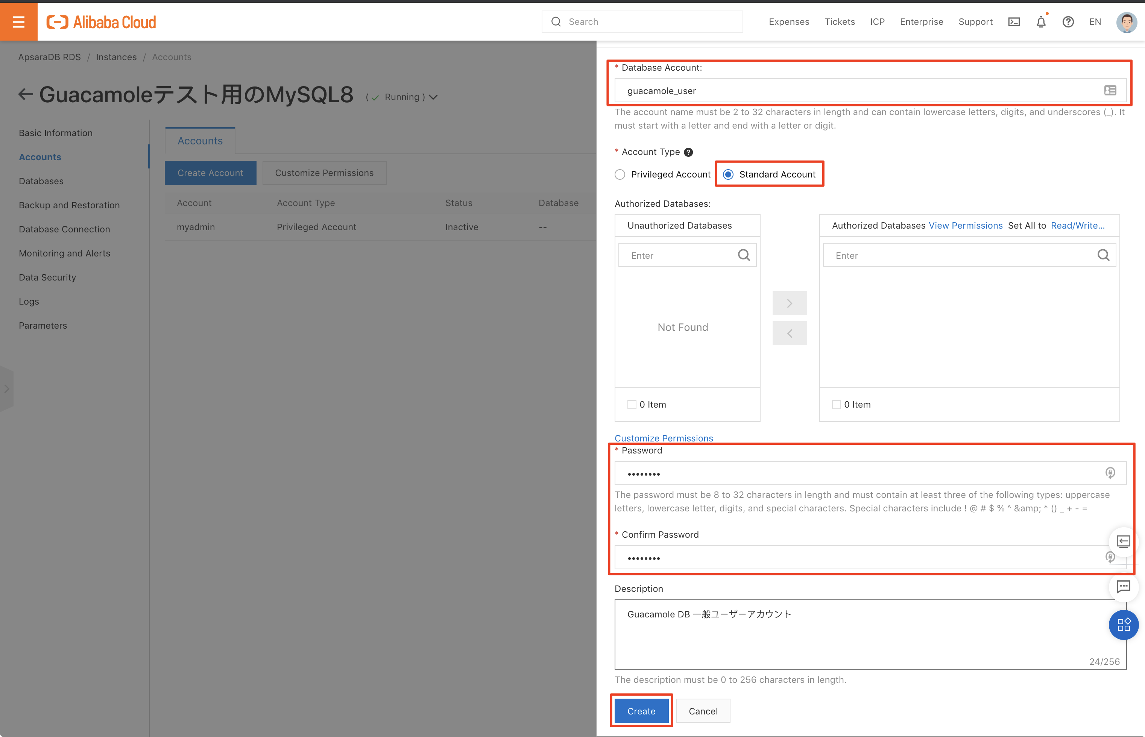
Task: Open the Cloud Shell terminal icon
Action: point(1014,22)
